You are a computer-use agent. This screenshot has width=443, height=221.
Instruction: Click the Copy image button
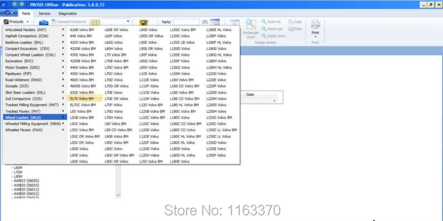pyautogui.click(x=295, y=22)
